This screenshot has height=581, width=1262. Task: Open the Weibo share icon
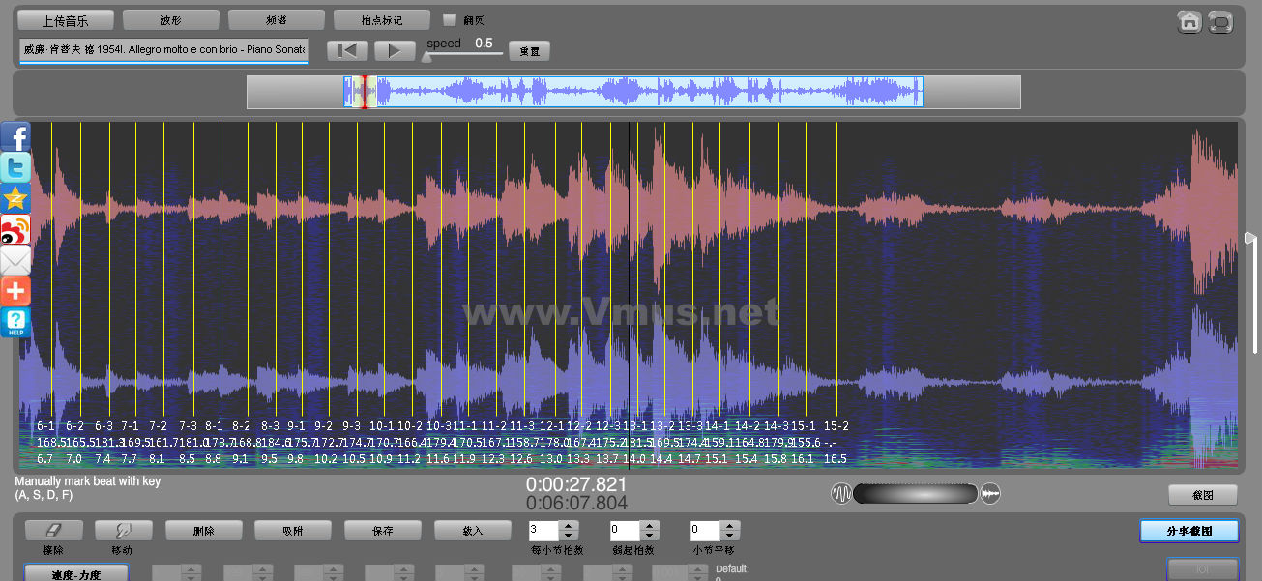pyautogui.click(x=15, y=229)
